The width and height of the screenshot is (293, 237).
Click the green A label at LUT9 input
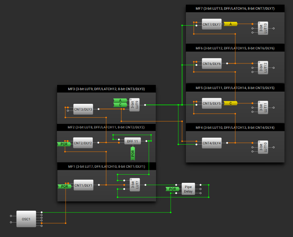click(x=120, y=101)
